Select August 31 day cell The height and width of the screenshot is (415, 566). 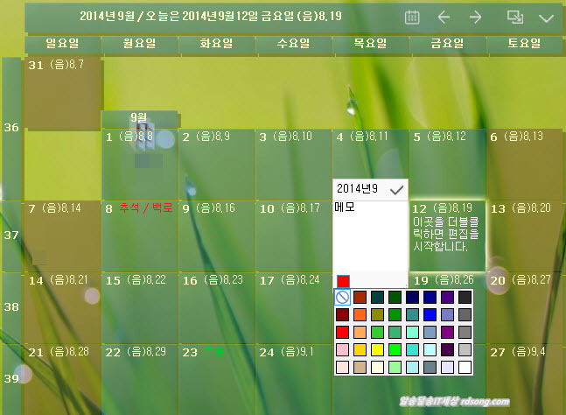click(63, 94)
